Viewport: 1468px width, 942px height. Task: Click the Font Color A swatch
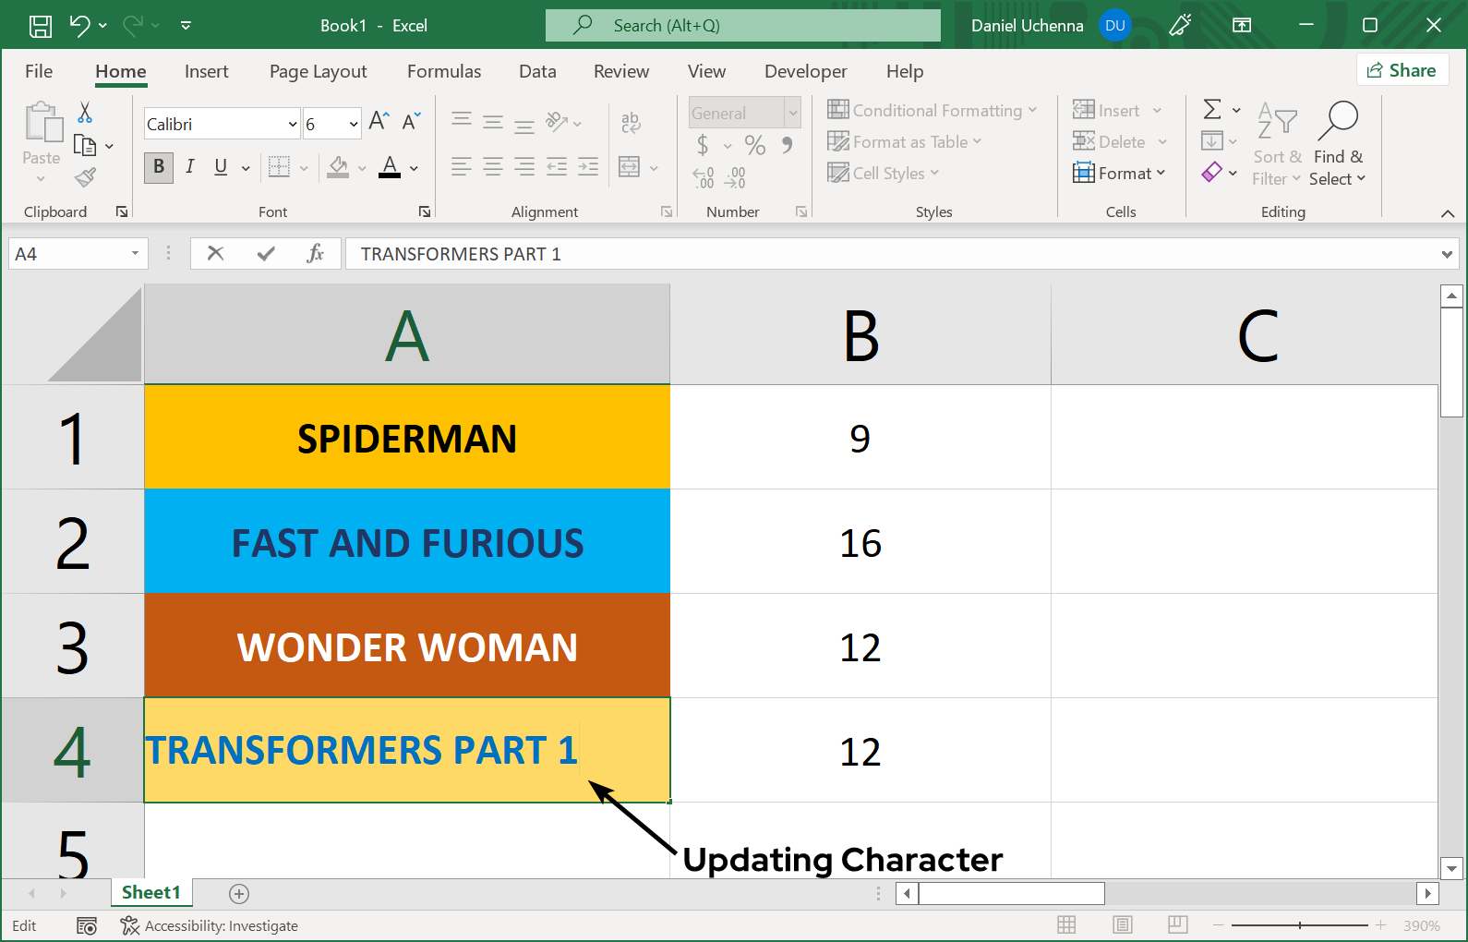pyautogui.click(x=390, y=167)
